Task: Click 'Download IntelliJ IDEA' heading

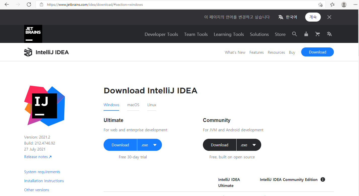Action: [x=150, y=90]
